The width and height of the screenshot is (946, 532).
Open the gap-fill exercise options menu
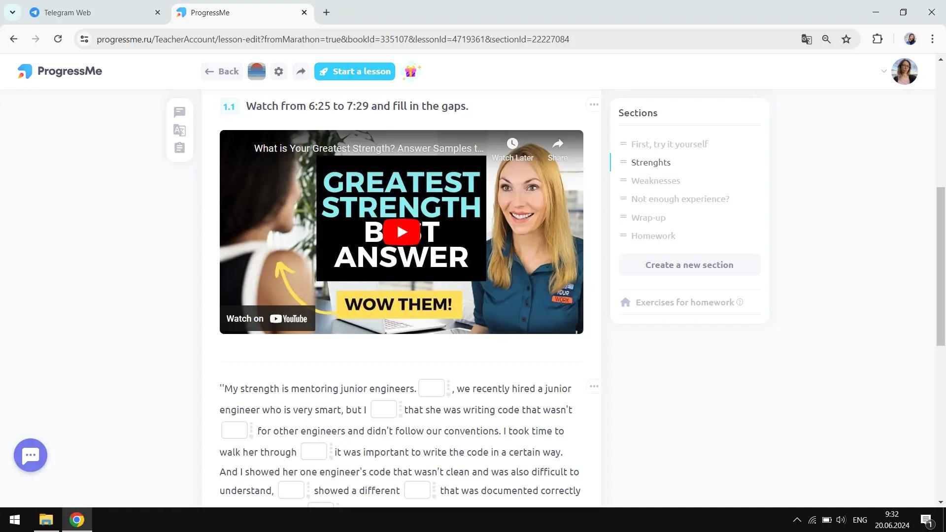coord(594,386)
